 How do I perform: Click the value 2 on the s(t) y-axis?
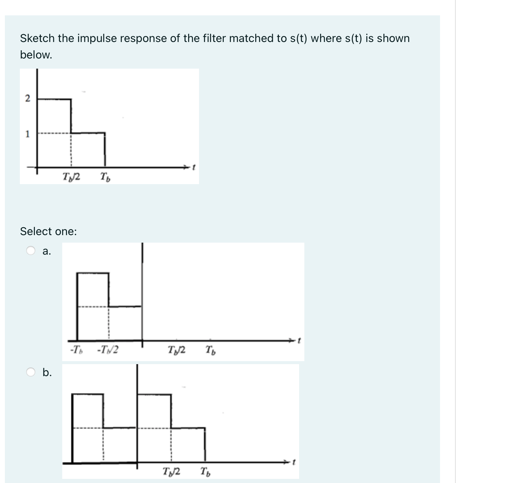[x=28, y=98]
